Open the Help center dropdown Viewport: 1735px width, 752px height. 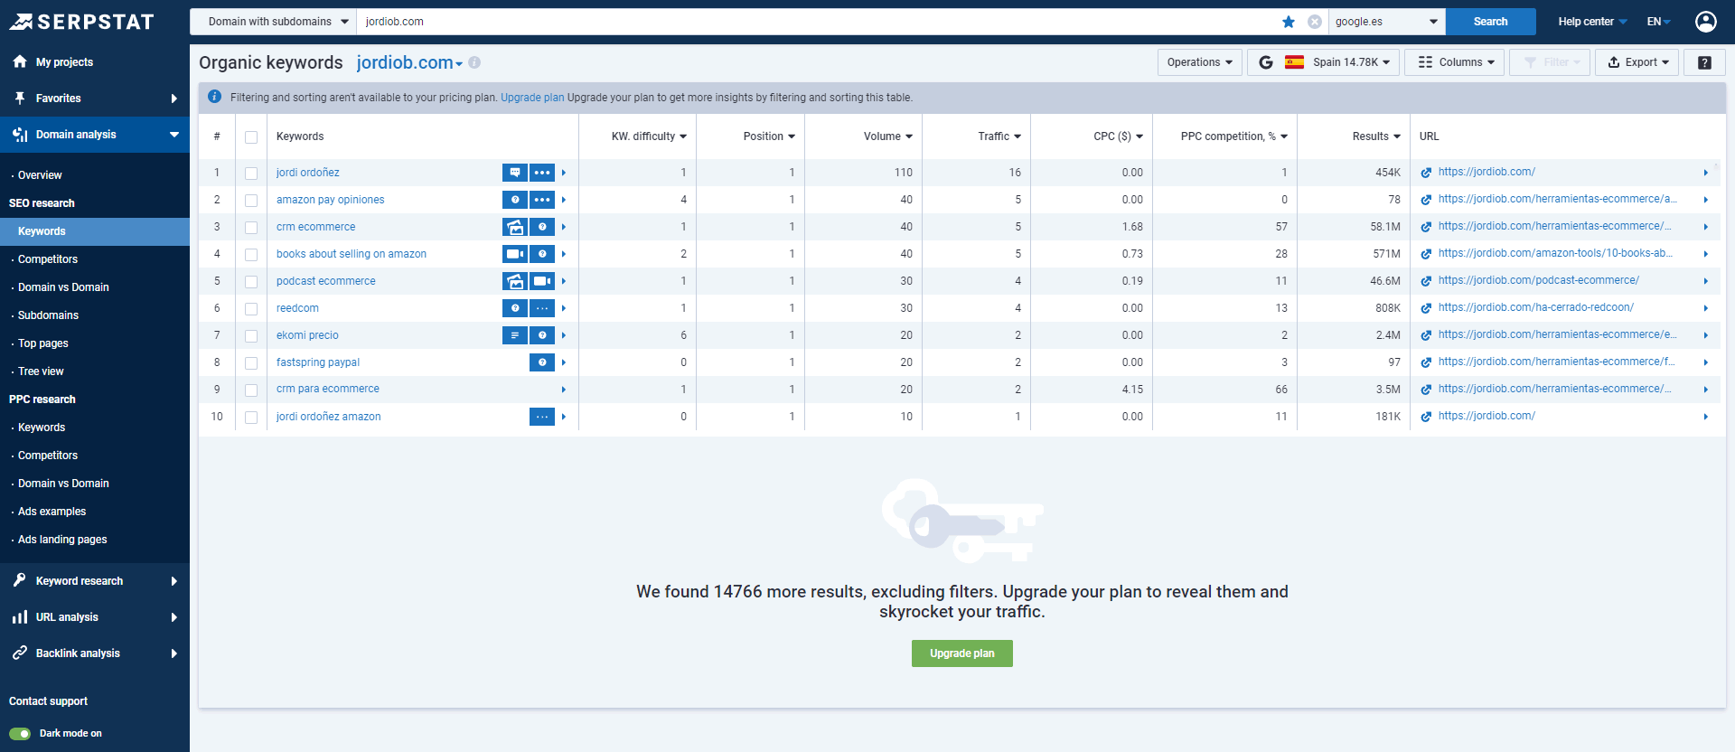[1592, 22]
